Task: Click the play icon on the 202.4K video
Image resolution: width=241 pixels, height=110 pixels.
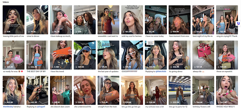Action: click(x=219, y=102)
